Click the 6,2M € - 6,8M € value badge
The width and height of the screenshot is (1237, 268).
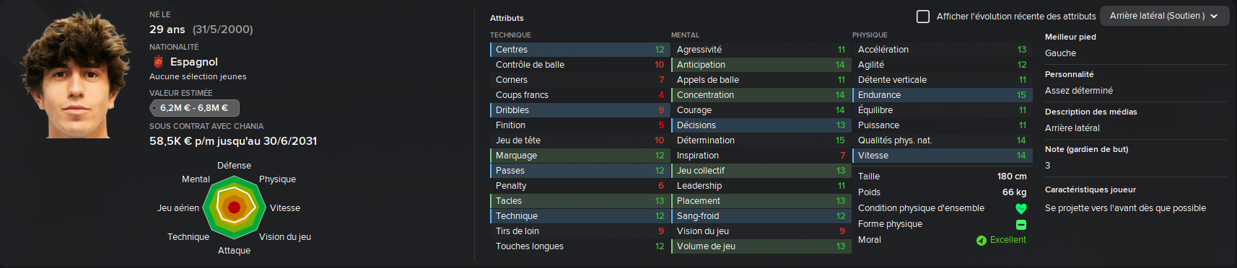point(194,108)
